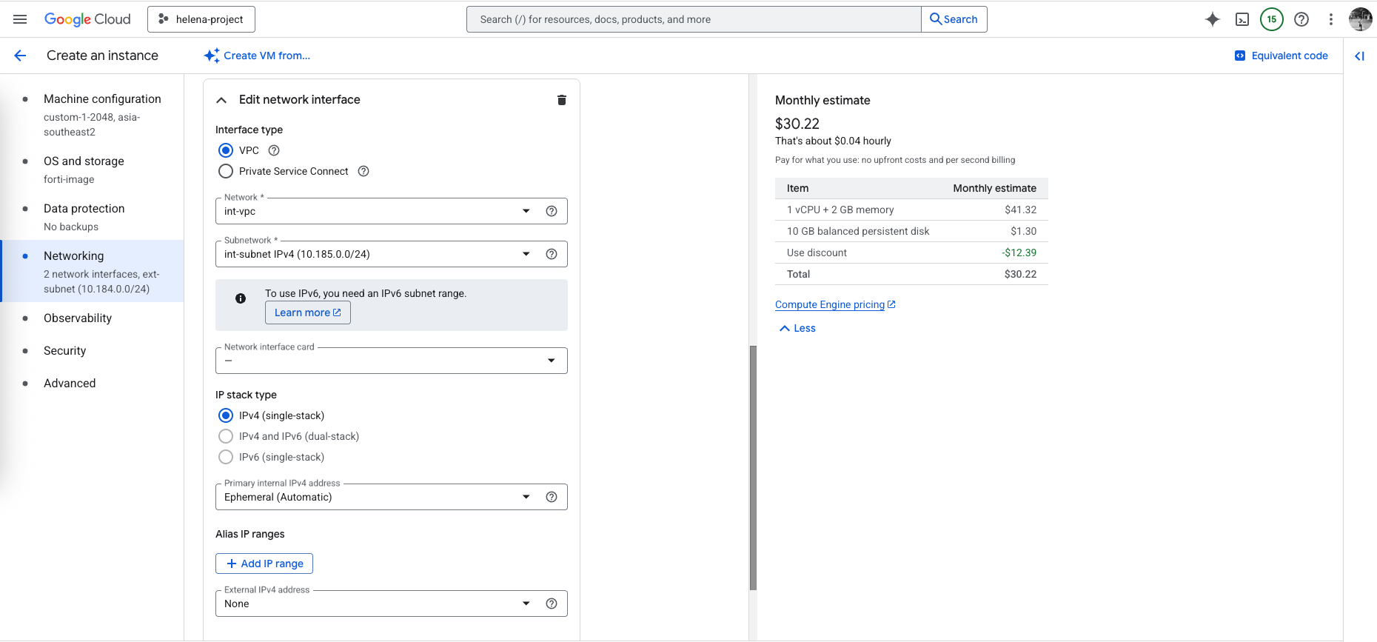Image resolution: width=1377 pixels, height=642 pixels.
Task: Select the Private Service Connect radio button
Action: coord(226,171)
